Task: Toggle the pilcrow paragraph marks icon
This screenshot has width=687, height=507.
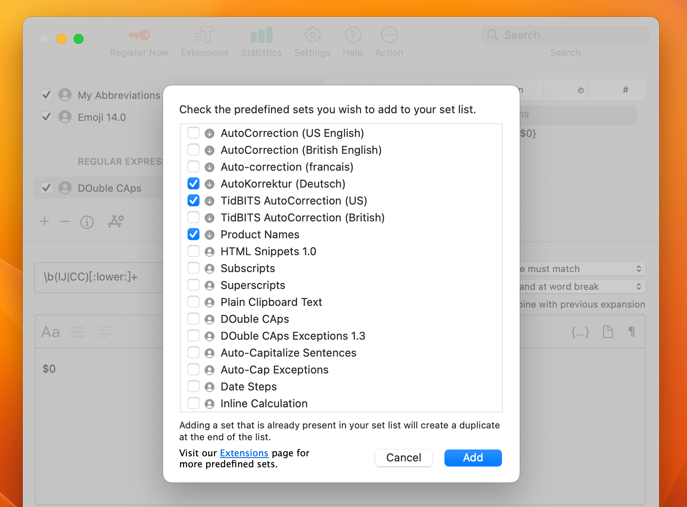Action: [632, 332]
